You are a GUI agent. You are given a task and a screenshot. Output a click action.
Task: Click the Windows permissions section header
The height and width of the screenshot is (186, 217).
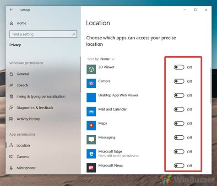click(x=26, y=63)
